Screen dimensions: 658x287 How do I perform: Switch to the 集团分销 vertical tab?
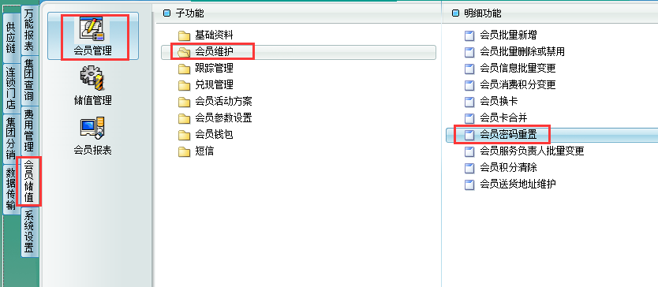coord(11,139)
